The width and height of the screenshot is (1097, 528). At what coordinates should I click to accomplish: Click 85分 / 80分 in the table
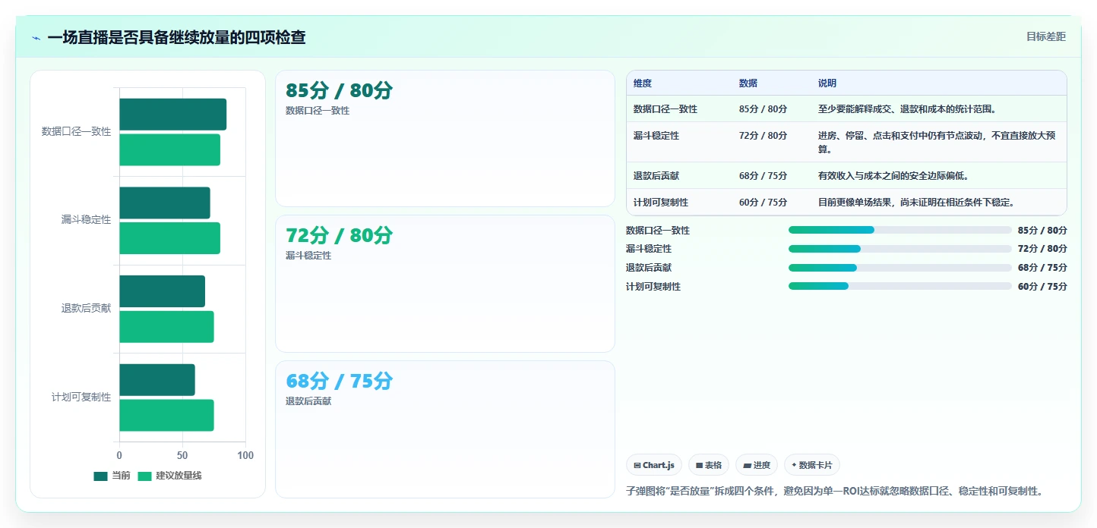[x=763, y=109]
